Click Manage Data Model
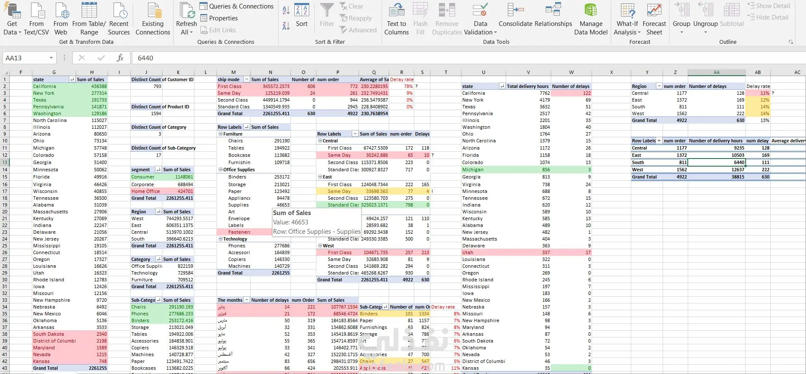806x374 pixels. point(591,19)
